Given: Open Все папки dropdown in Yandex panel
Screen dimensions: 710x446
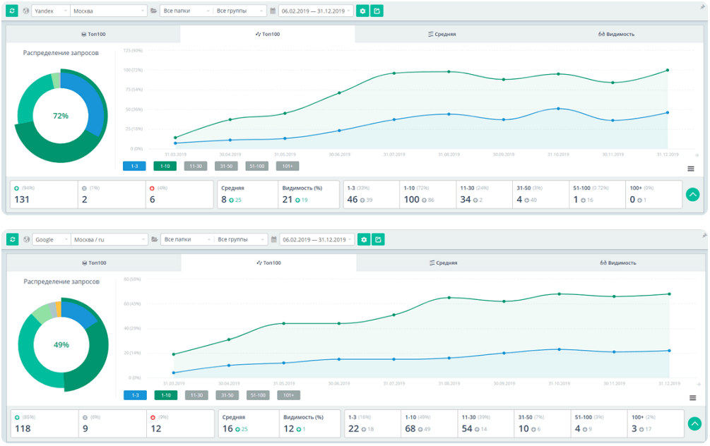Looking at the screenshot, I should click(x=187, y=11).
